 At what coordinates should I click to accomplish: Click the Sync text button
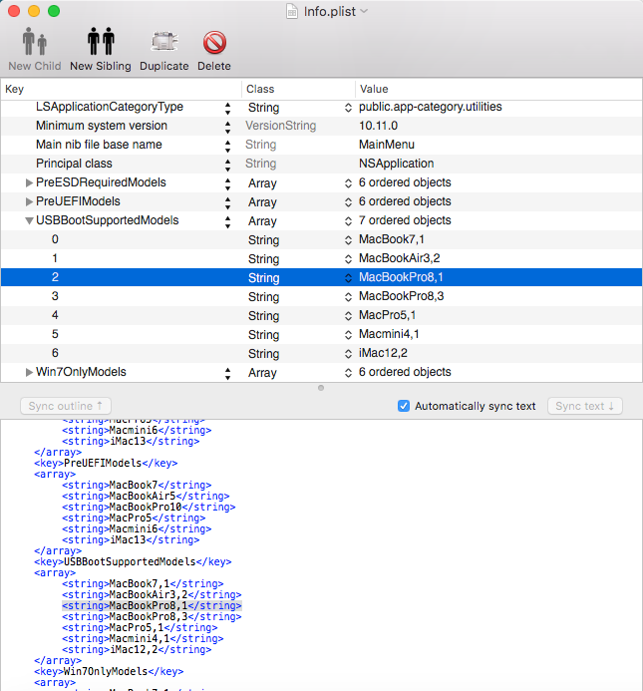tap(585, 406)
